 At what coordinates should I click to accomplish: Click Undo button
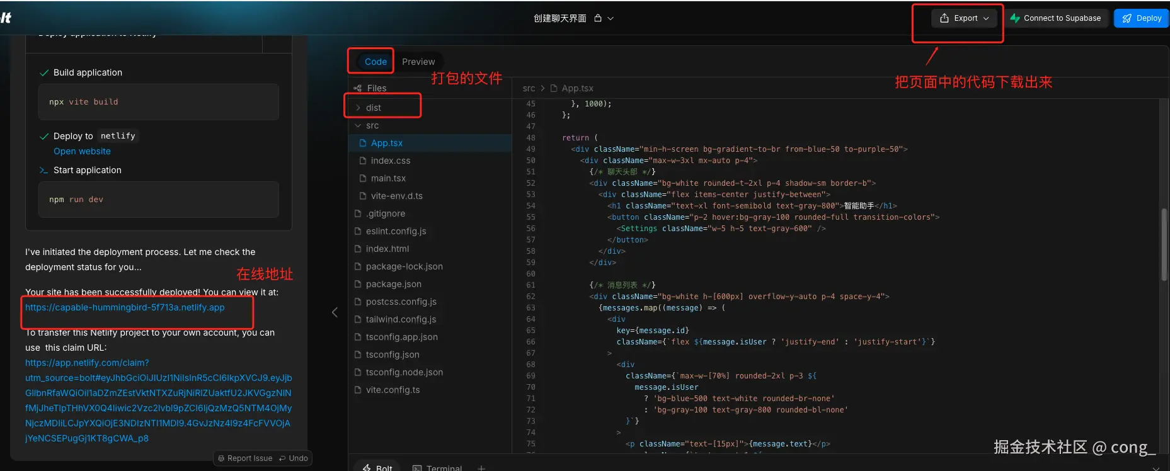294,458
